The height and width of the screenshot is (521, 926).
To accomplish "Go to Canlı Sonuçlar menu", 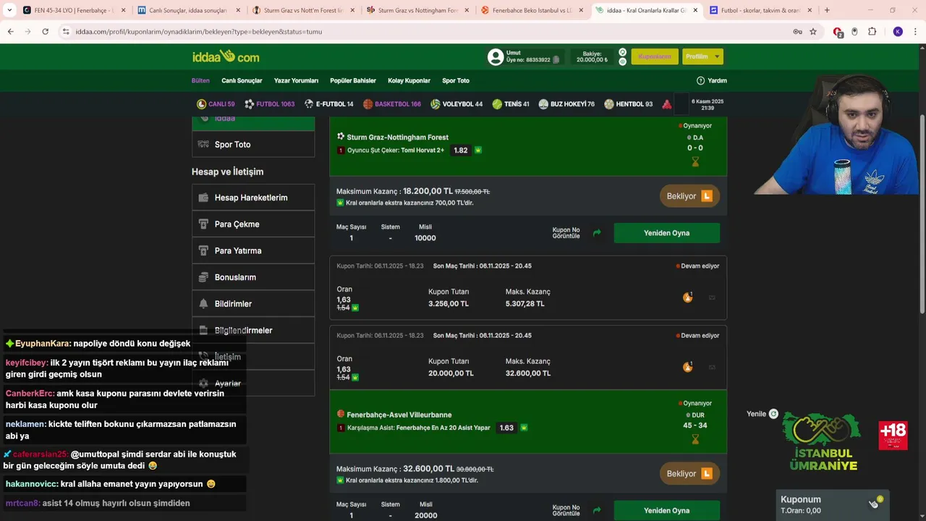I will coord(242,80).
